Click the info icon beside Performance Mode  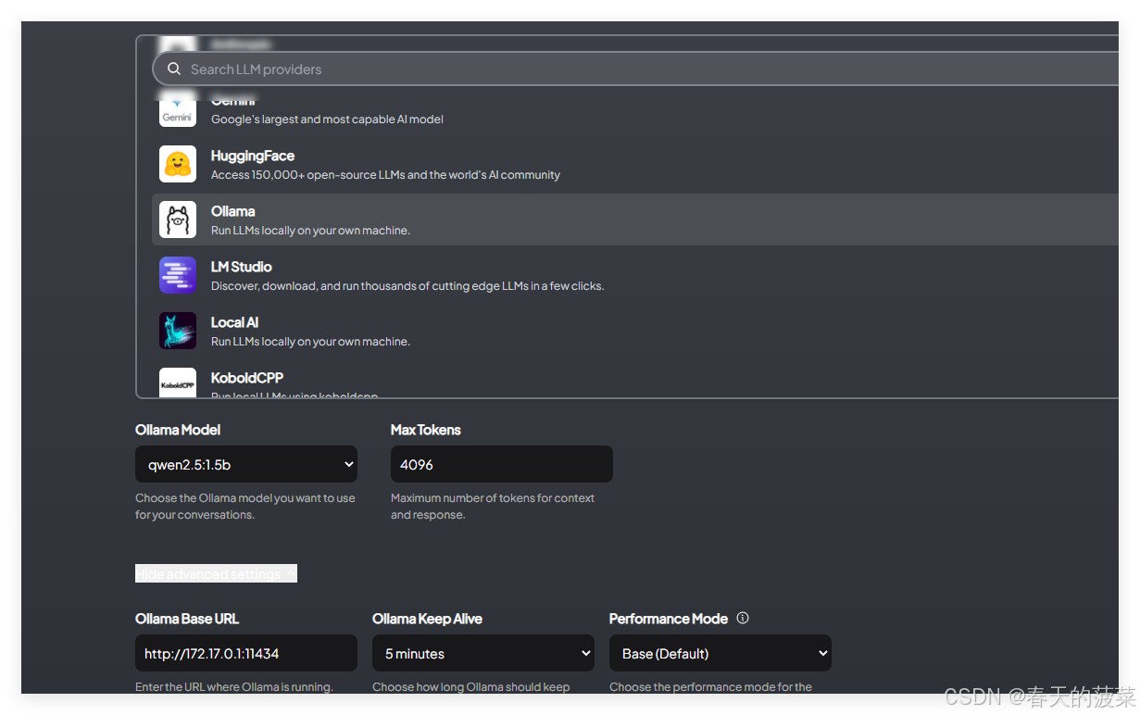[742, 619]
